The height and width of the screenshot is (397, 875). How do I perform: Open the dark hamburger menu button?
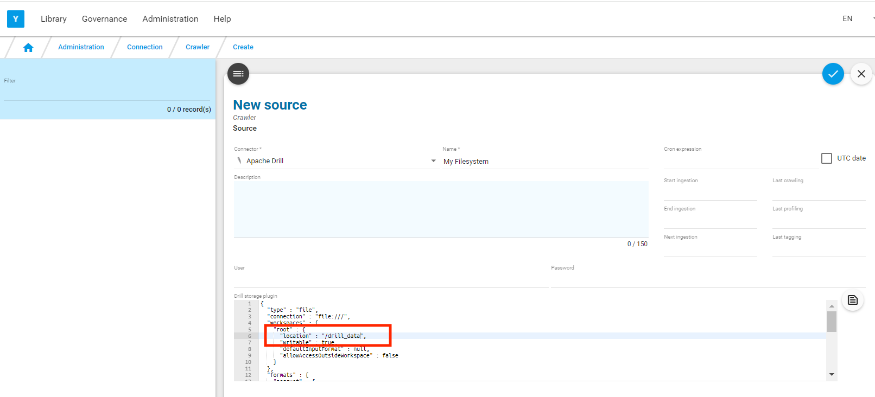pos(238,74)
